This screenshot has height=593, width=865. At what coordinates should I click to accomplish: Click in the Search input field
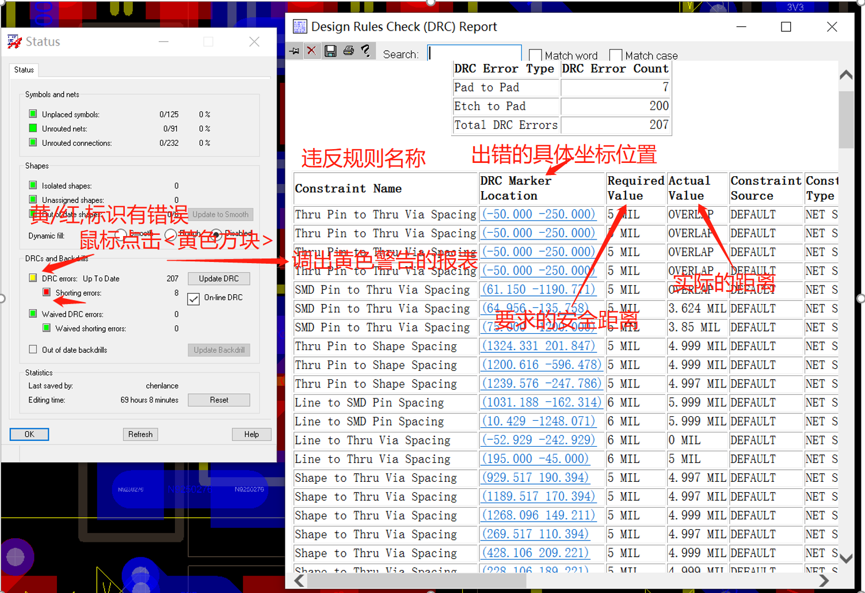point(474,53)
